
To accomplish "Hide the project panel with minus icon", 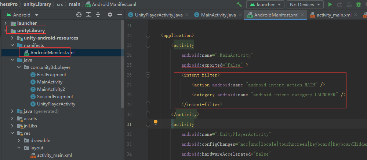I will point(120,15).
